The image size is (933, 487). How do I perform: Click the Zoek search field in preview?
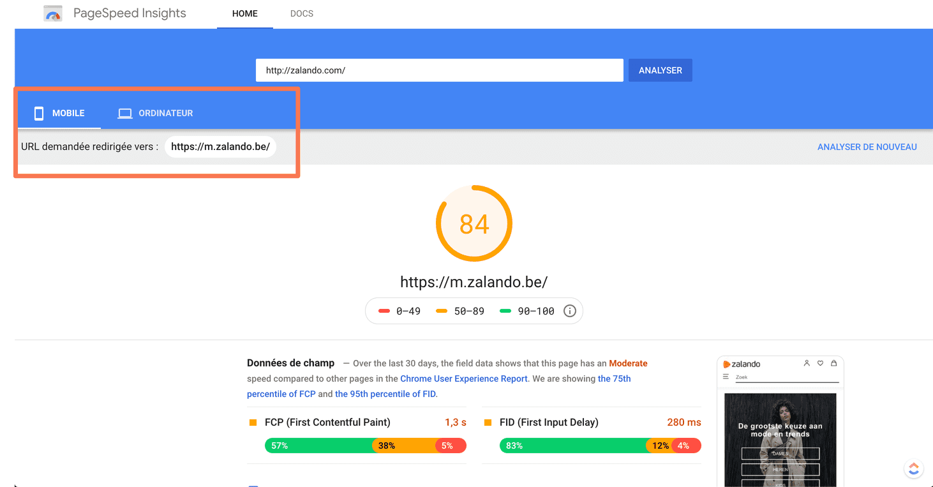click(787, 378)
